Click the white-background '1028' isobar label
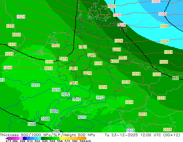 click(x=122, y=25)
